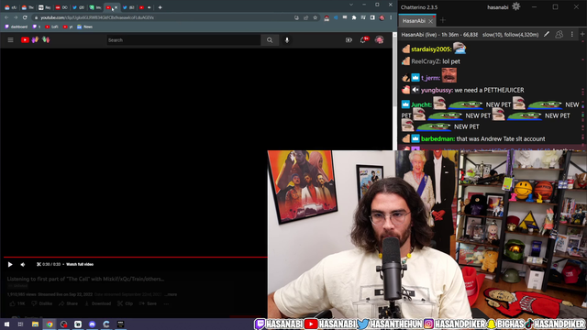Image resolution: width=587 pixels, height=330 pixels.
Task: Select the HasanAbi chat tab
Action: point(414,21)
